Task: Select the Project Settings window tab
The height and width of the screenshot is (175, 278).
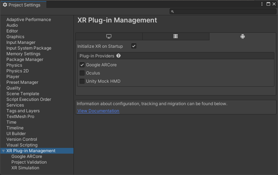Action: pos(23,5)
